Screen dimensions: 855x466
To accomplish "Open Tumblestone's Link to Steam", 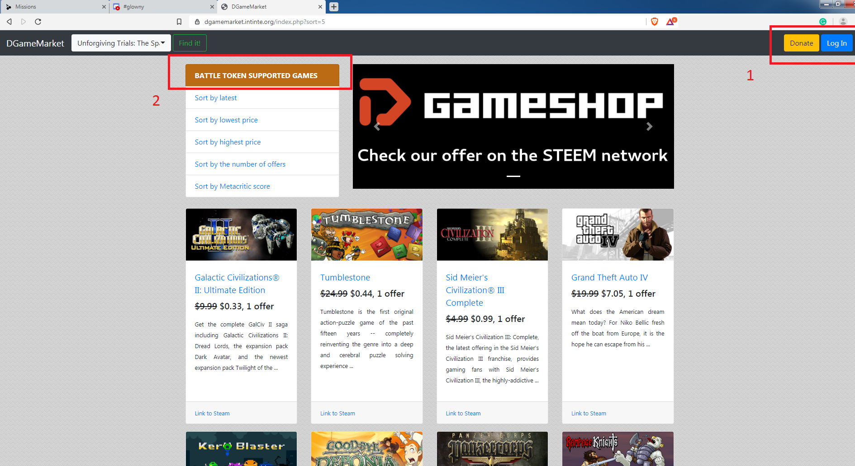I will tap(337, 413).
